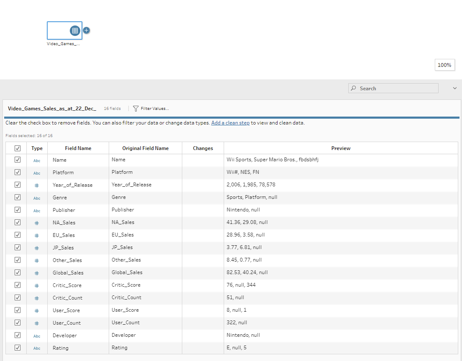
Task: Click preview text 'Wii Sports, Super Mario Bros., fbdsbhfj'
Action: point(273,160)
